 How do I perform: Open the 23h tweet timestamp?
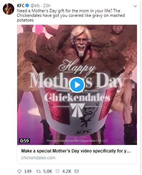47,6
